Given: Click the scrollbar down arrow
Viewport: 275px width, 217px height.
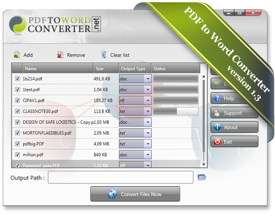Looking at the screenshot, I should coord(204,164).
